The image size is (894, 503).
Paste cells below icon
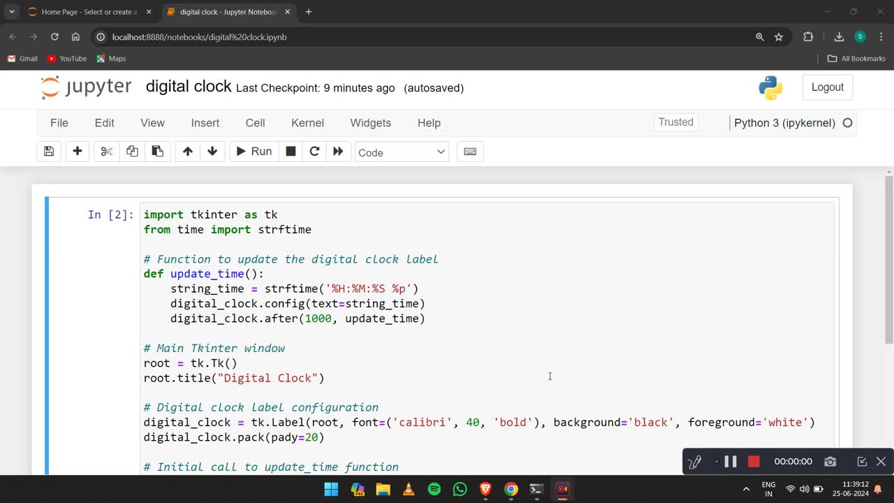tap(157, 152)
